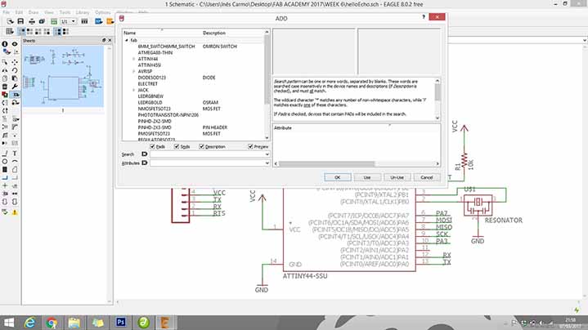The width and height of the screenshot is (588, 330).
Task: Open the View menu
Action: [49, 12]
